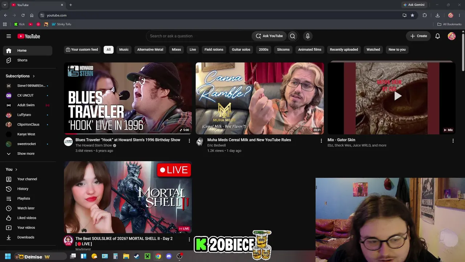Bookmark this page with the star

point(412,15)
